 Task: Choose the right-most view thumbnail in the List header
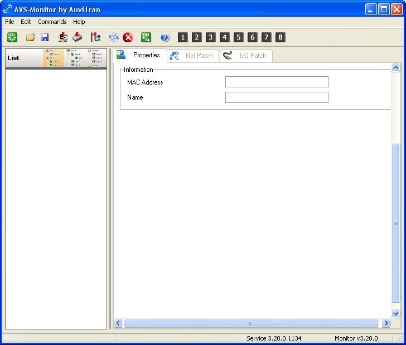click(96, 58)
